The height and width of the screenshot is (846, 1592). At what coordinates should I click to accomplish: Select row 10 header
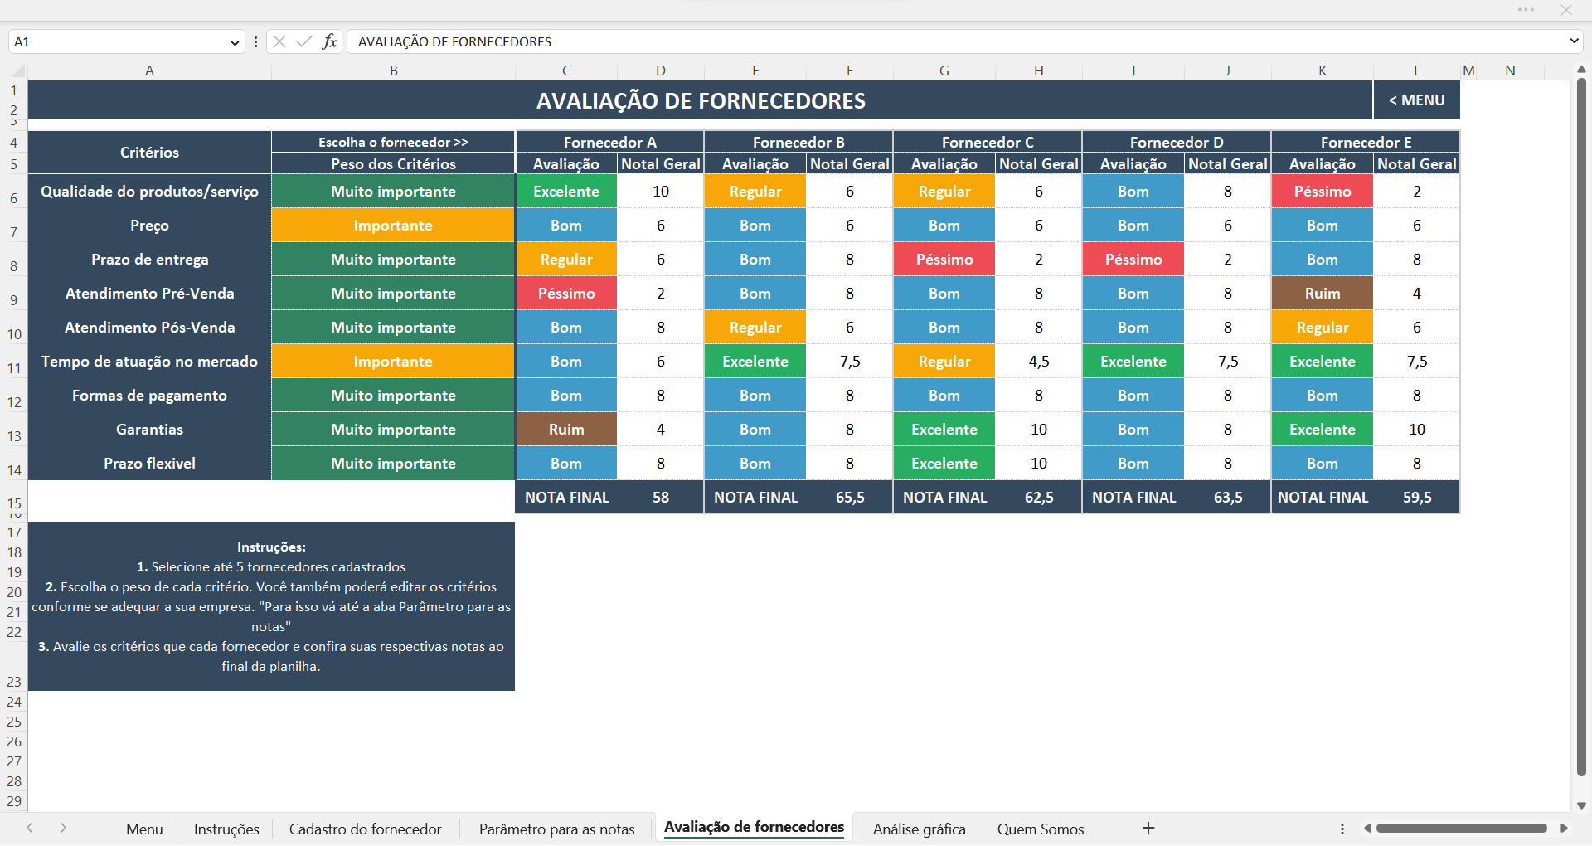pyautogui.click(x=14, y=328)
